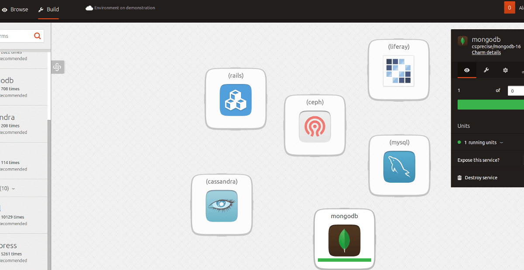Click the liferay service icon
Viewport: 524px width, 270px height.
[398, 71]
